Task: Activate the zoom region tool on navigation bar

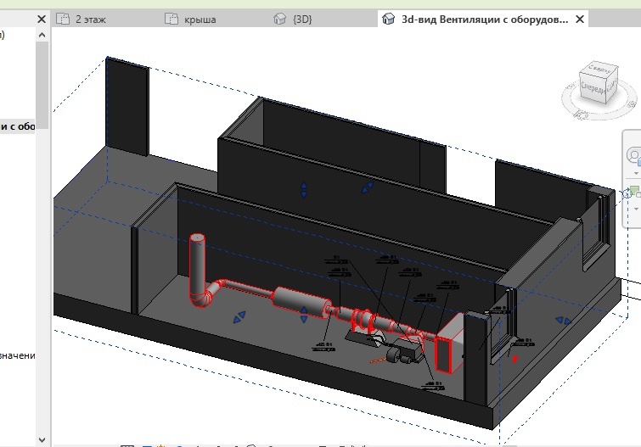Action: [634, 191]
